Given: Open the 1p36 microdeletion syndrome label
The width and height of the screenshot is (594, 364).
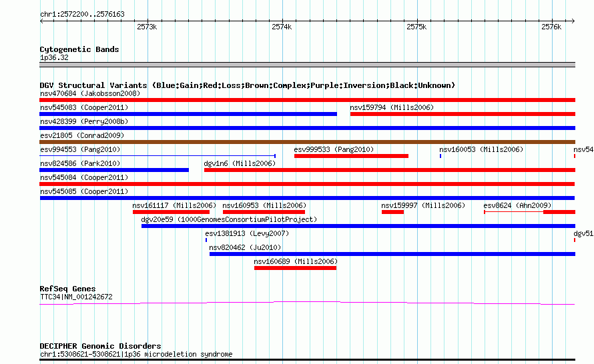Looking at the screenshot, I should (136, 355).
